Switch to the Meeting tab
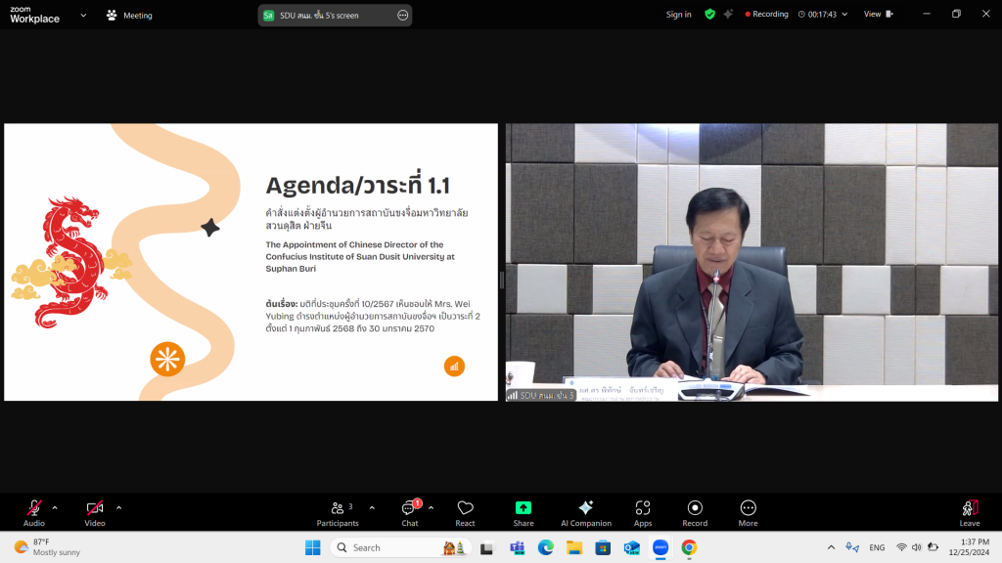The height and width of the screenshot is (563, 1002). pyautogui.click(x=130, y=16)
